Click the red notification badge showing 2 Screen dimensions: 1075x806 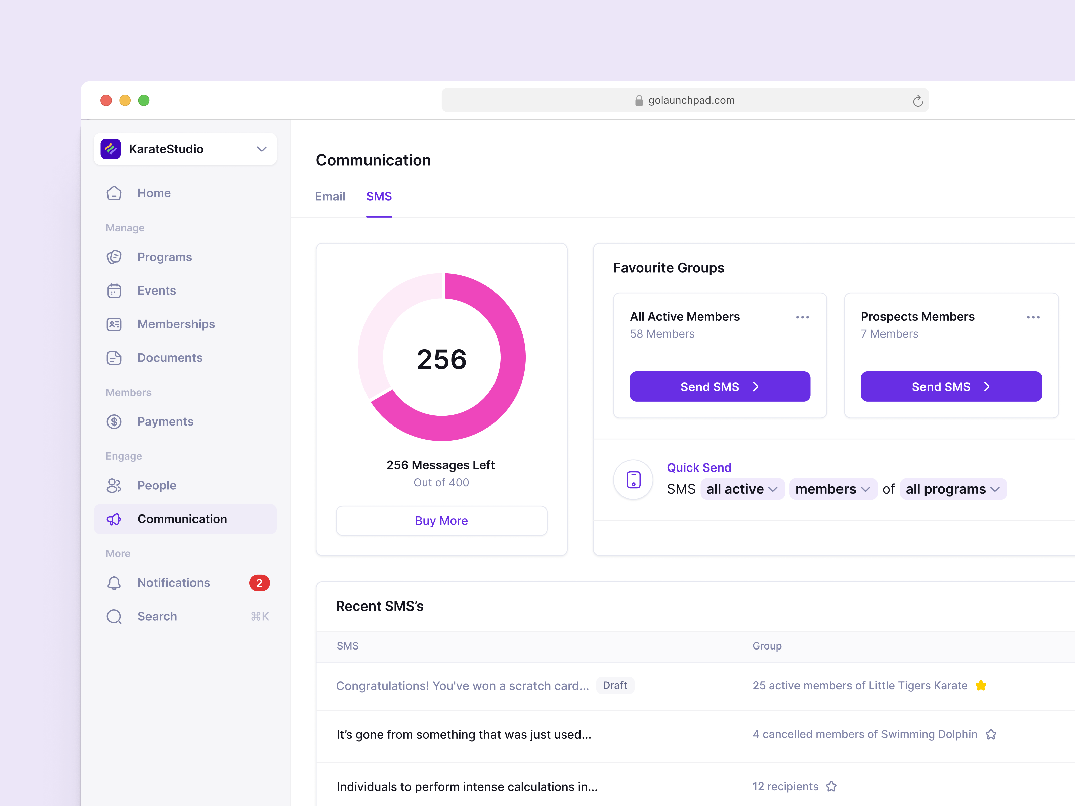click(260, 583)
